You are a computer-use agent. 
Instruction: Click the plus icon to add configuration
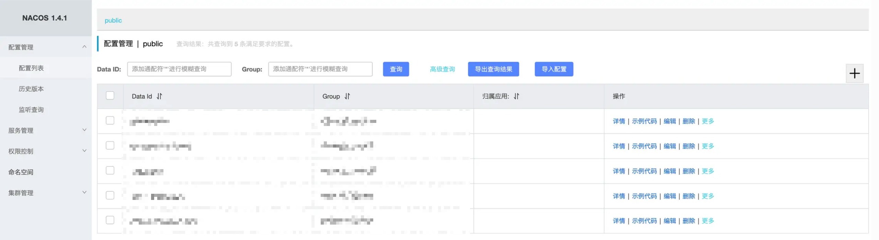[x=854, y=73]
